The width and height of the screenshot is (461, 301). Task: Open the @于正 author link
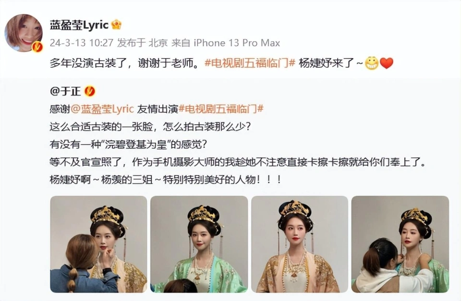pyautogui.click(x=65, y=91)
